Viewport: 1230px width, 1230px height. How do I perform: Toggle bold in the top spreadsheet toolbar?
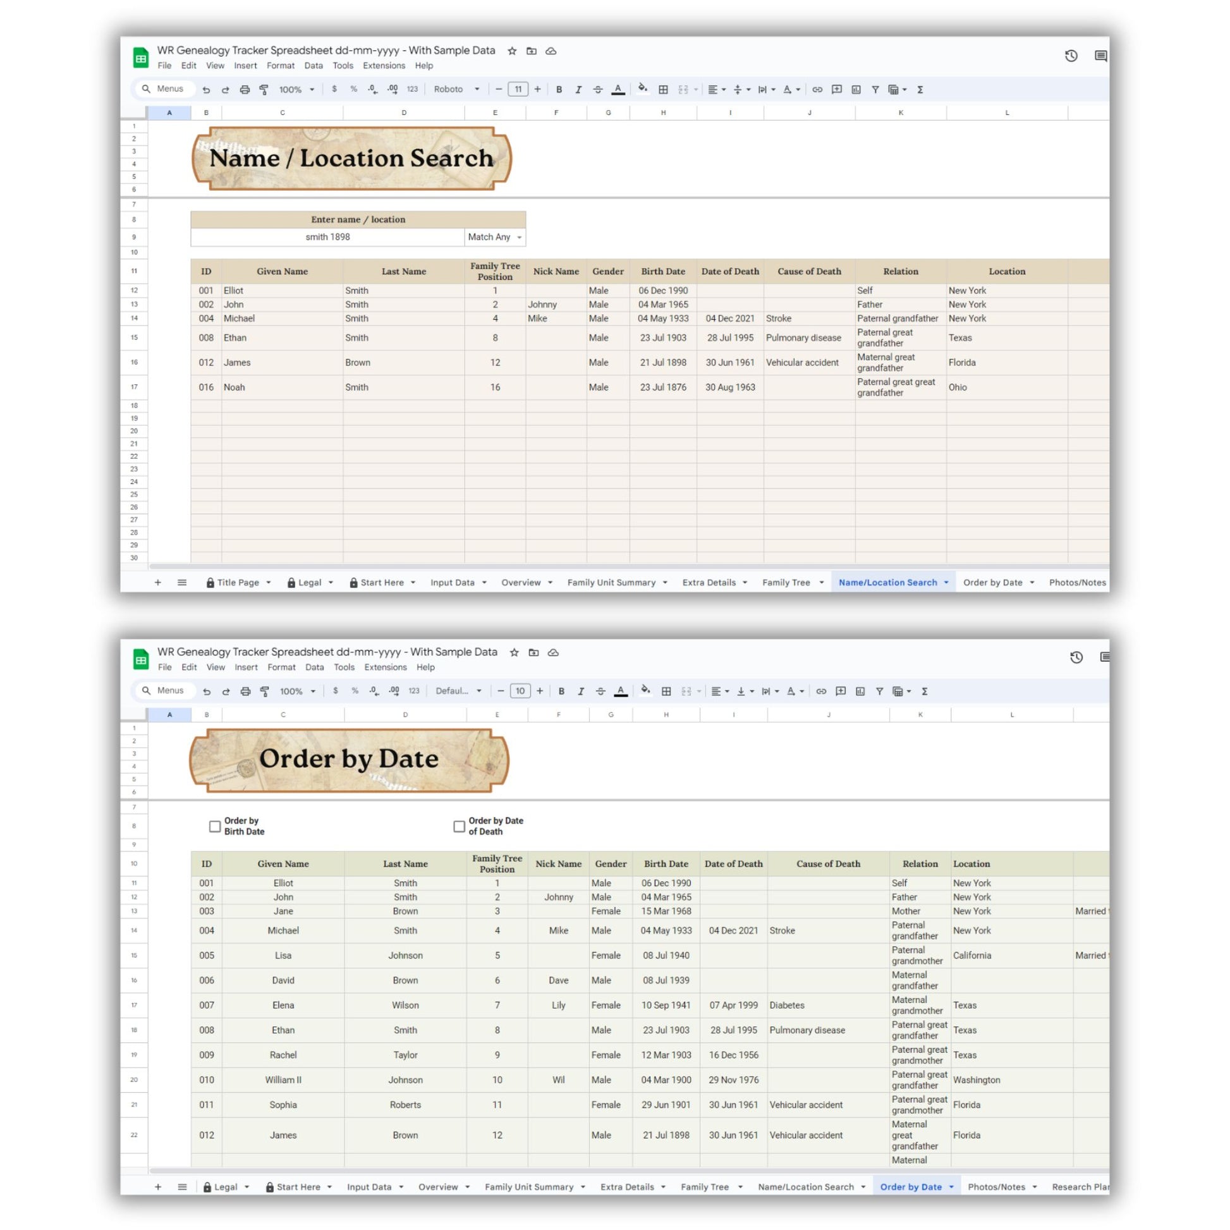click(559, 90)
